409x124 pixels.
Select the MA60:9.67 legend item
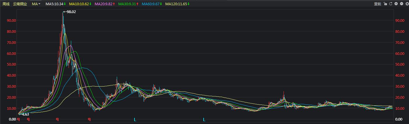tap(152, 4)
